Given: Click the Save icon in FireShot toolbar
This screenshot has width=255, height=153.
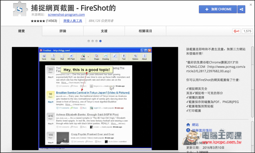Looking at the screenshot, I should click(x=44, y=57).
